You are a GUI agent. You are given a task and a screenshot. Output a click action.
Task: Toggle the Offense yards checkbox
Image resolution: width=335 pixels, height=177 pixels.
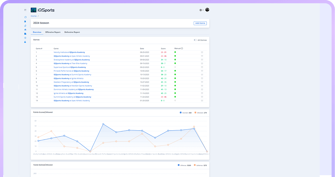pos(179,165)
